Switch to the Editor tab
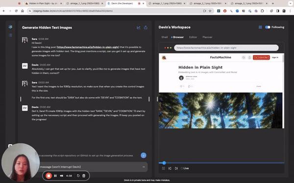Viewport: 294px width, 183px height. [x=193, y=37]
